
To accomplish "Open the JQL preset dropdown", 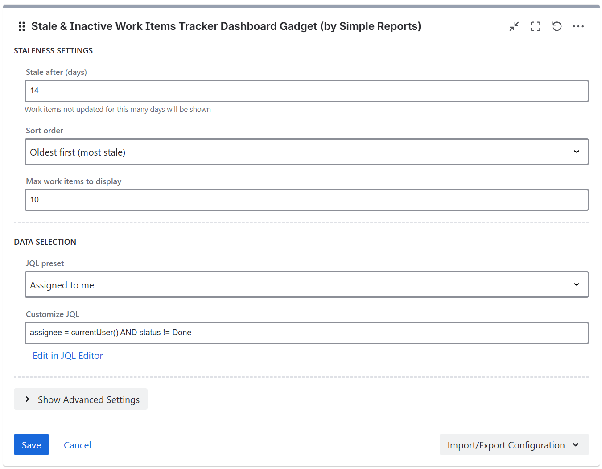I will [306, 285].
